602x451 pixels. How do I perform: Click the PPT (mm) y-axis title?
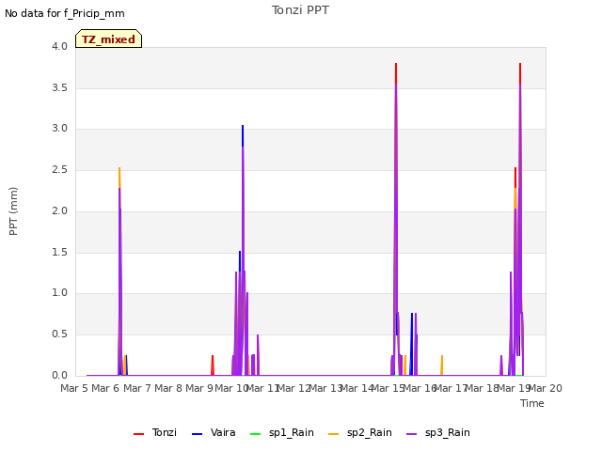coord(13,210)
